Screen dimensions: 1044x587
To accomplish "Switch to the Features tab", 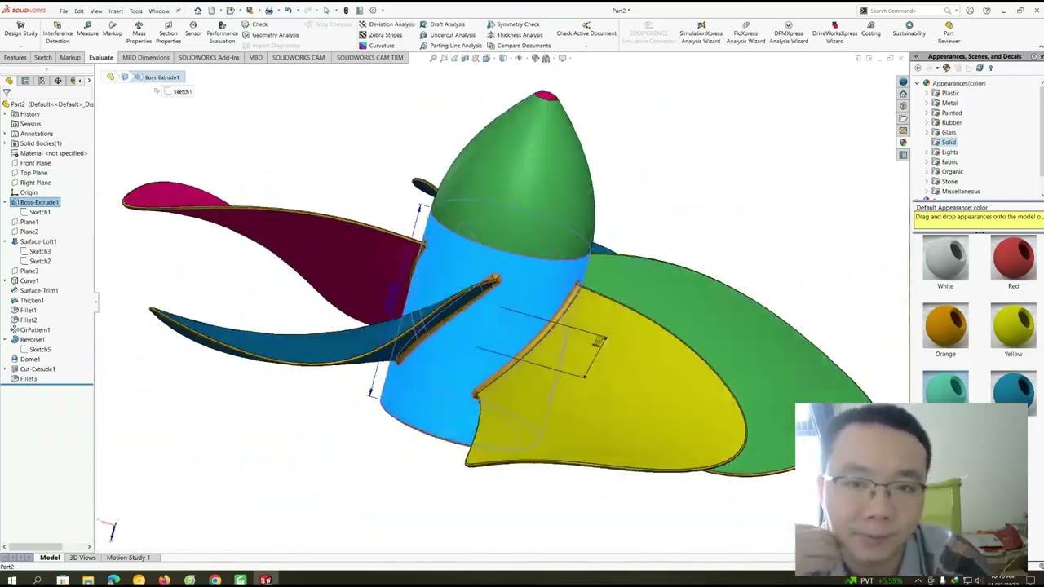I will tap(15, 58).
